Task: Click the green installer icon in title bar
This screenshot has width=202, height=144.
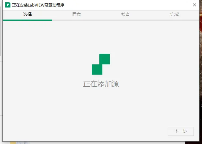Action: (8, 5)
